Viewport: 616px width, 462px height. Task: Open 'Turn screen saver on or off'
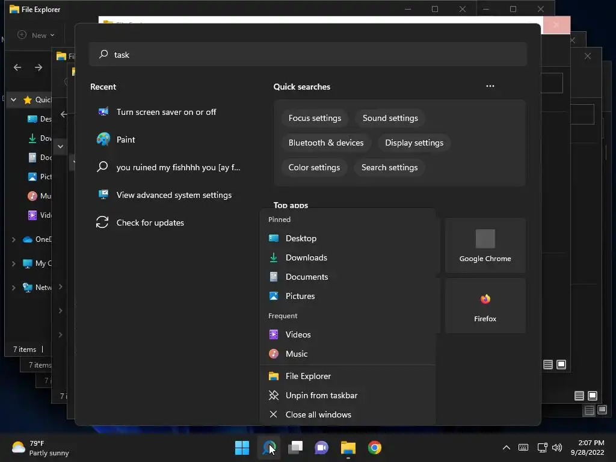(166, 112)
